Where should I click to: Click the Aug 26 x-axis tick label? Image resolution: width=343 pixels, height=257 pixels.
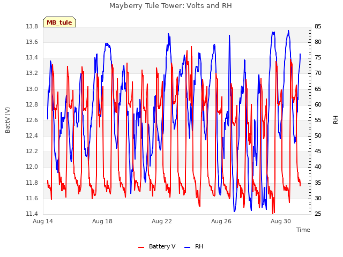tap(221, 221)
